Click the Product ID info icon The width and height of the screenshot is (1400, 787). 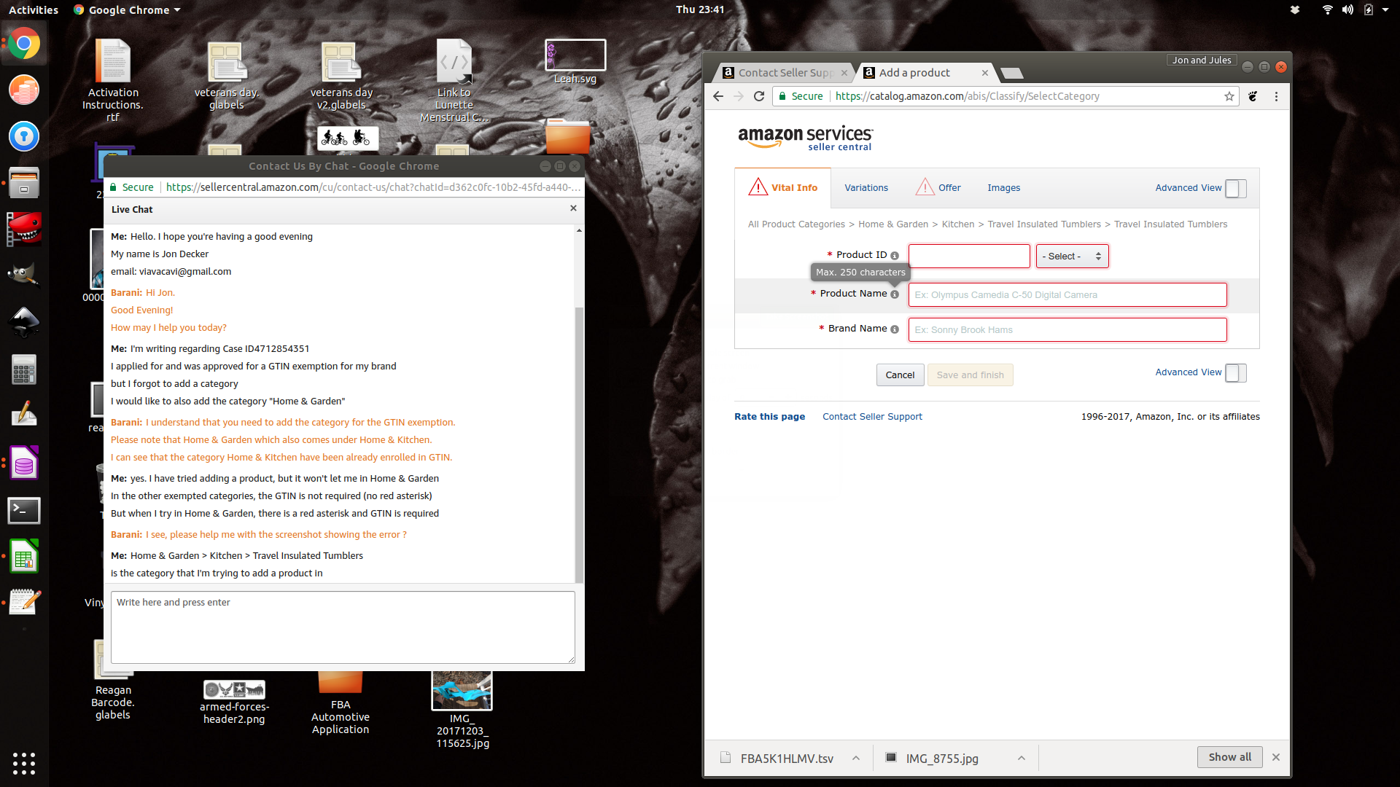(895, 256)
